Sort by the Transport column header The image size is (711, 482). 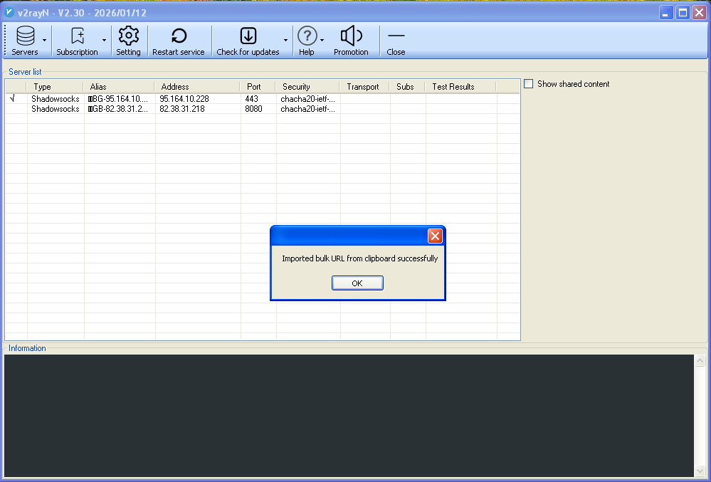click(x=364, y=87)
